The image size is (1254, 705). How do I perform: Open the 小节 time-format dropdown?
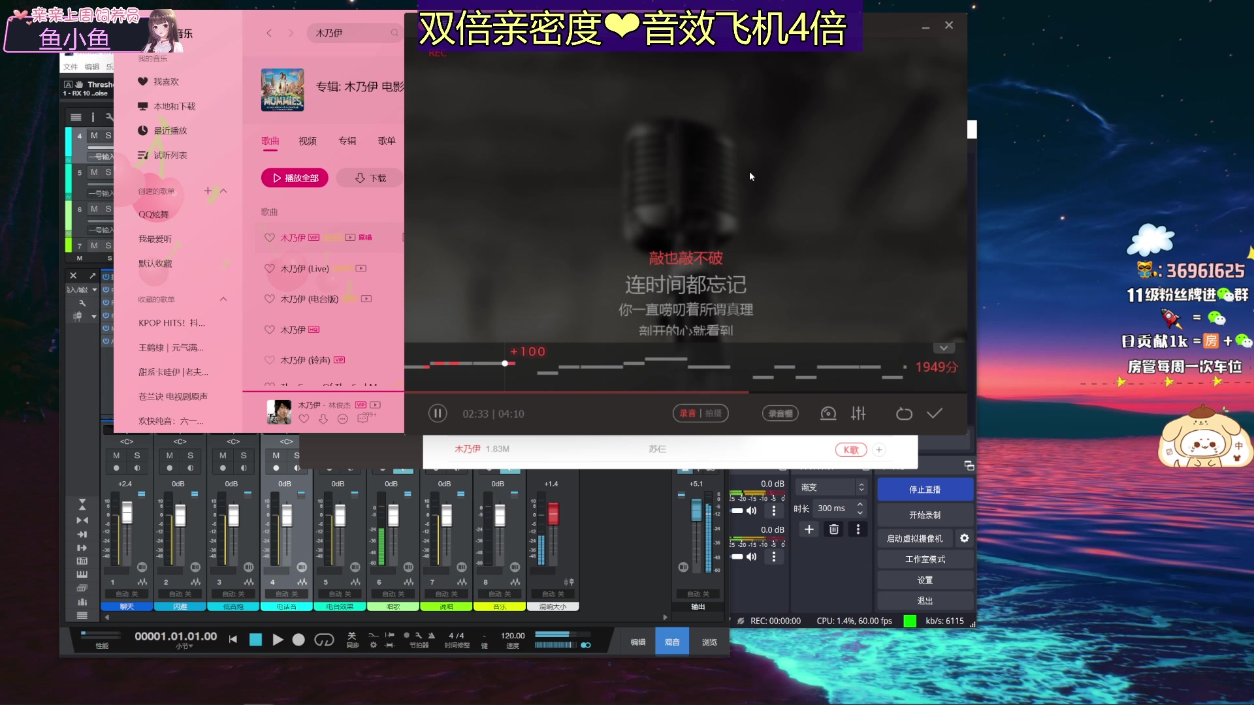(184, 646)
